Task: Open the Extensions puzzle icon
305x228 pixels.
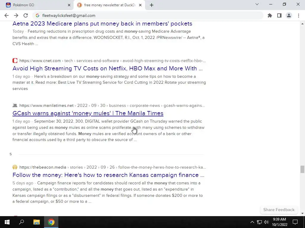Action: [270, 15]
